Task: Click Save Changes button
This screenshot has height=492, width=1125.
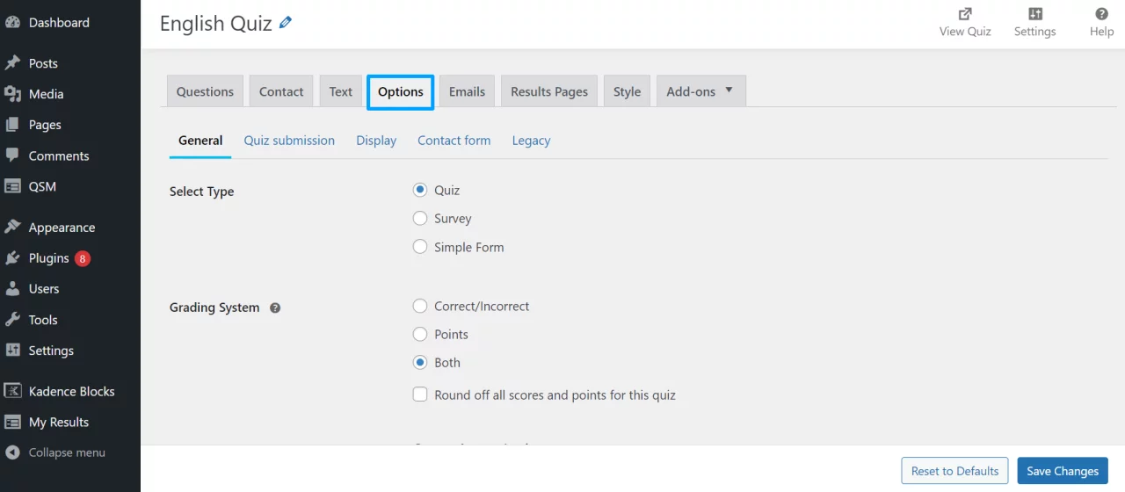Action: [x=1063, y=471]
